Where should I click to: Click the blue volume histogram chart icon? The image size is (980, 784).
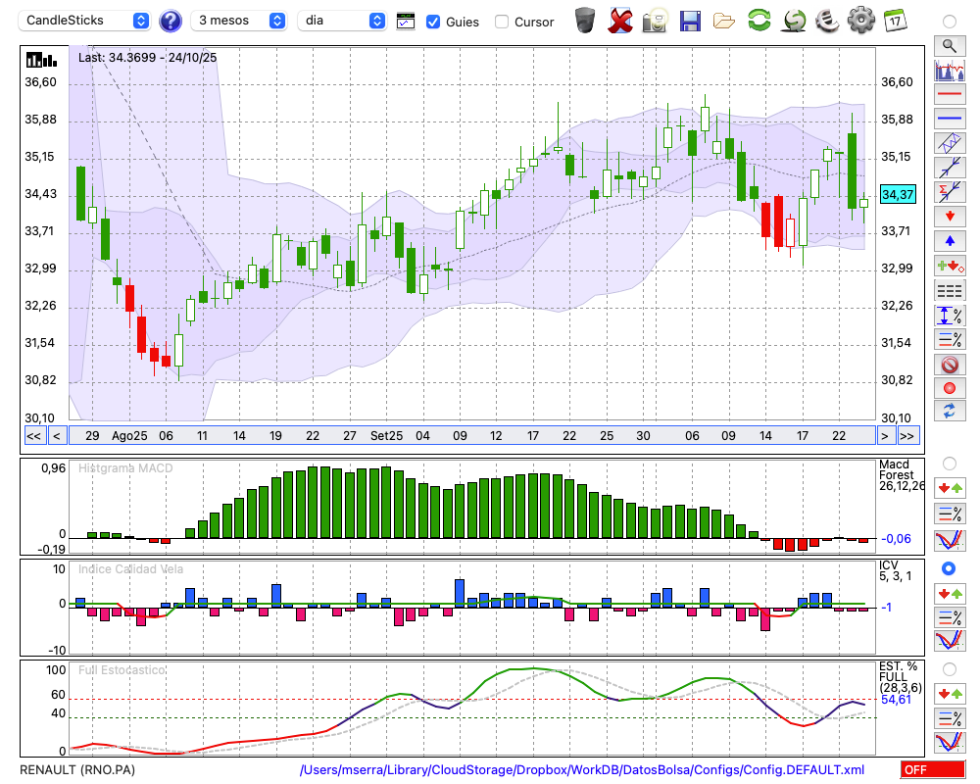point(950,70)
